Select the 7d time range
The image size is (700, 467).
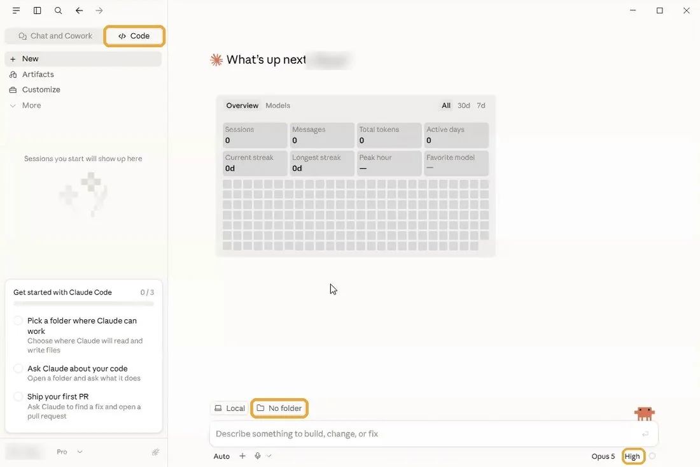point(481,106)
